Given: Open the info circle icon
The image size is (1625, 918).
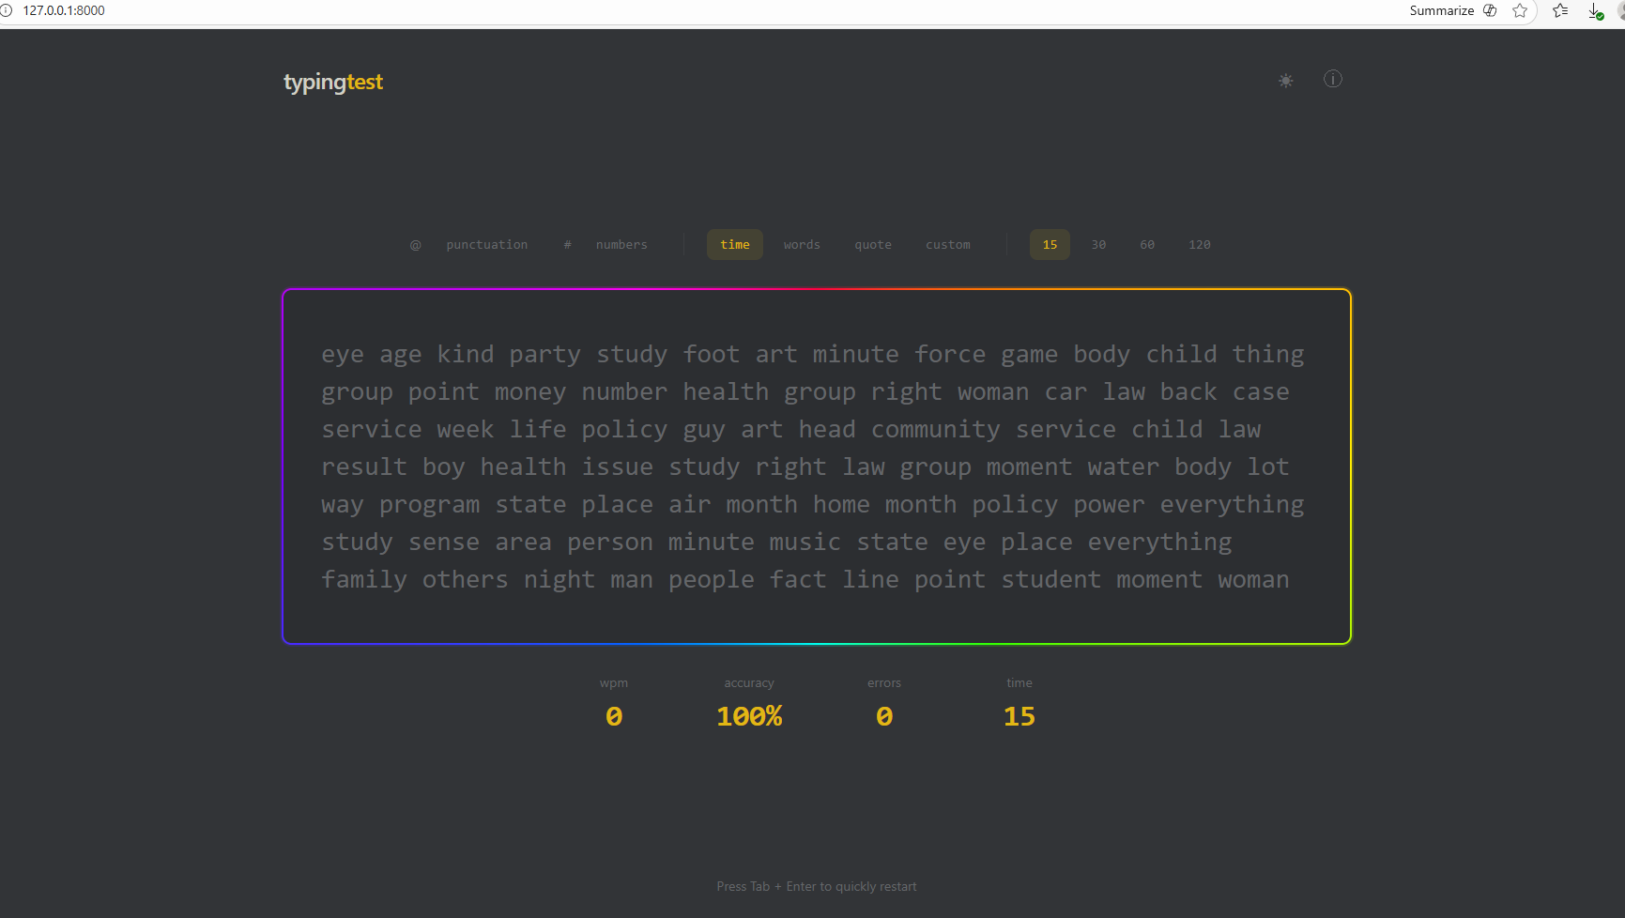Looking at the screenshot, I should 1332,80.
